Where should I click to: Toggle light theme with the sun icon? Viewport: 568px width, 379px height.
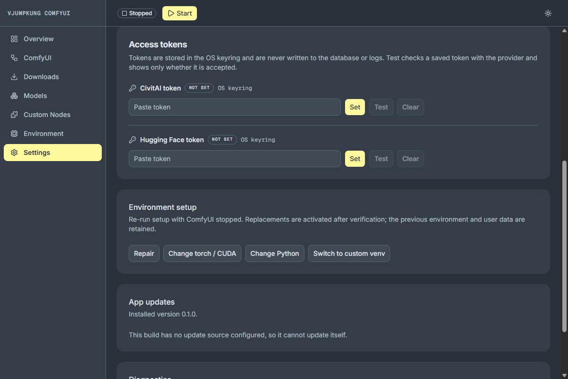coord(548,13)
